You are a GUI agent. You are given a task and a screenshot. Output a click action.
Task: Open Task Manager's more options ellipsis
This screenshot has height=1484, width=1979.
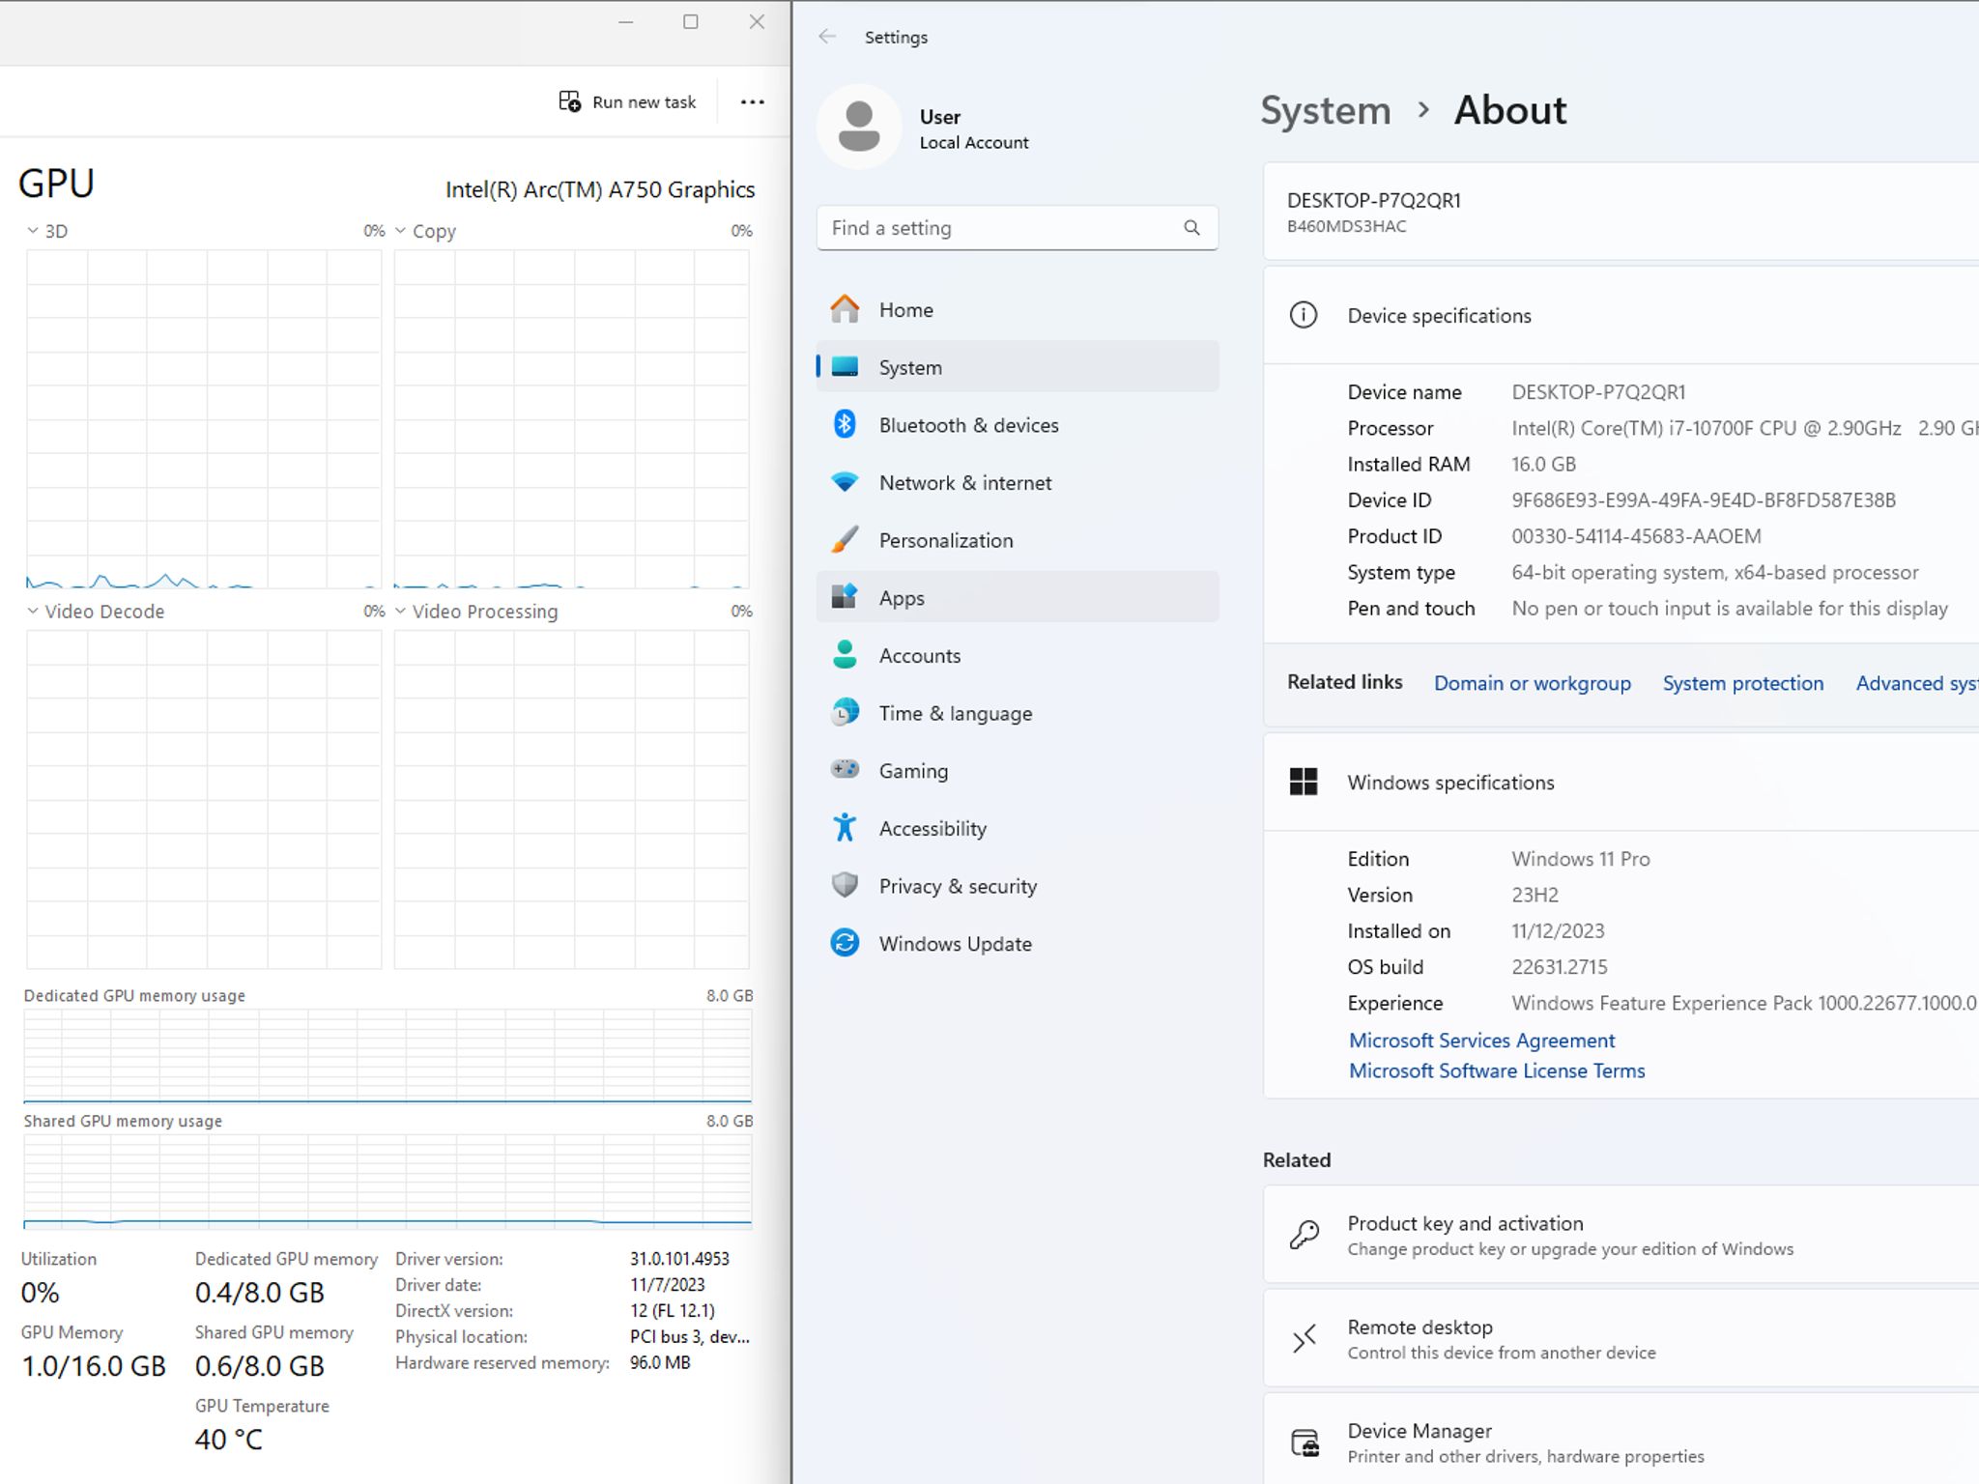click(752, 102)
